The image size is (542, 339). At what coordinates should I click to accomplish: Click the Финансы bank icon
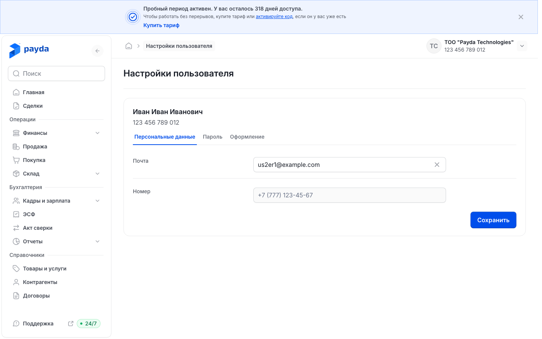tap(16, 133)
